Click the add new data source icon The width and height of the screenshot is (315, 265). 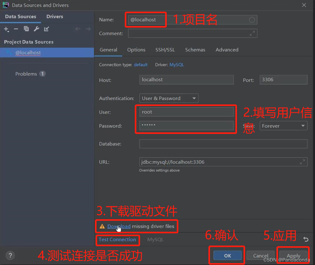point(6,29)
